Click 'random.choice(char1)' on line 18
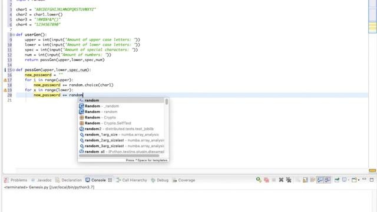 coord(91,85)
